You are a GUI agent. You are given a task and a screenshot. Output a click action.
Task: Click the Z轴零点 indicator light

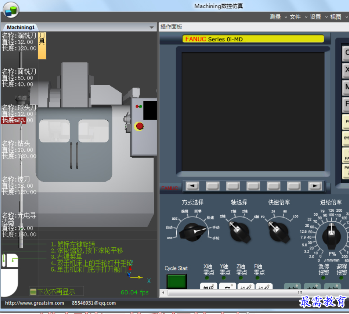point(240,278)
